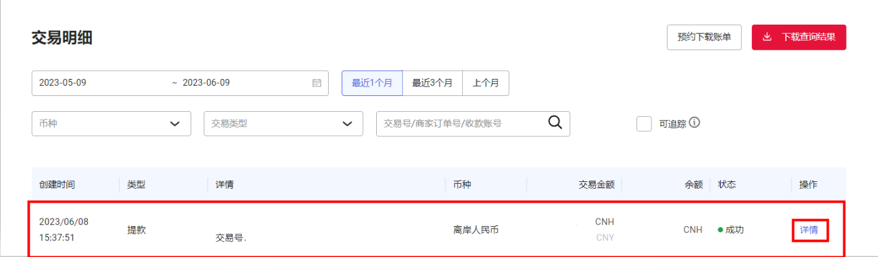Click the 下载查询结果 button
The image size is (878, 257).
[x=798, y=37]
